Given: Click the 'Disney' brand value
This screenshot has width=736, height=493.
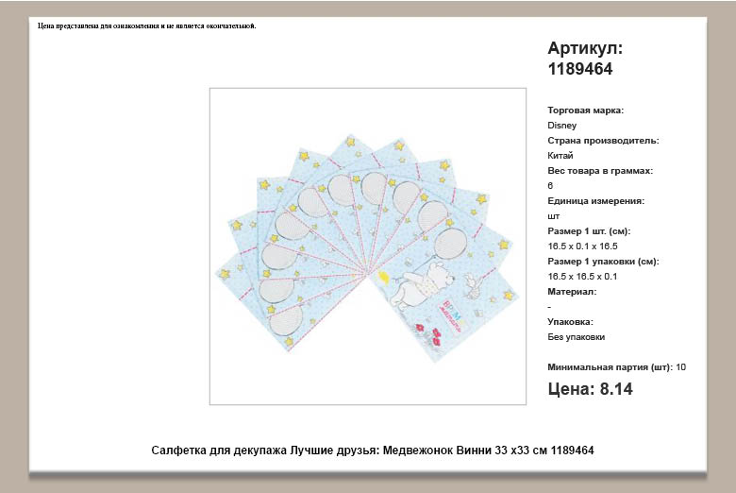Looking at the screenshot, I should click(561, 126).
